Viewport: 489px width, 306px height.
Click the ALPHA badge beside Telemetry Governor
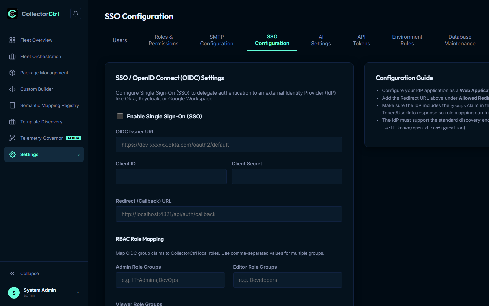(73, 138)
